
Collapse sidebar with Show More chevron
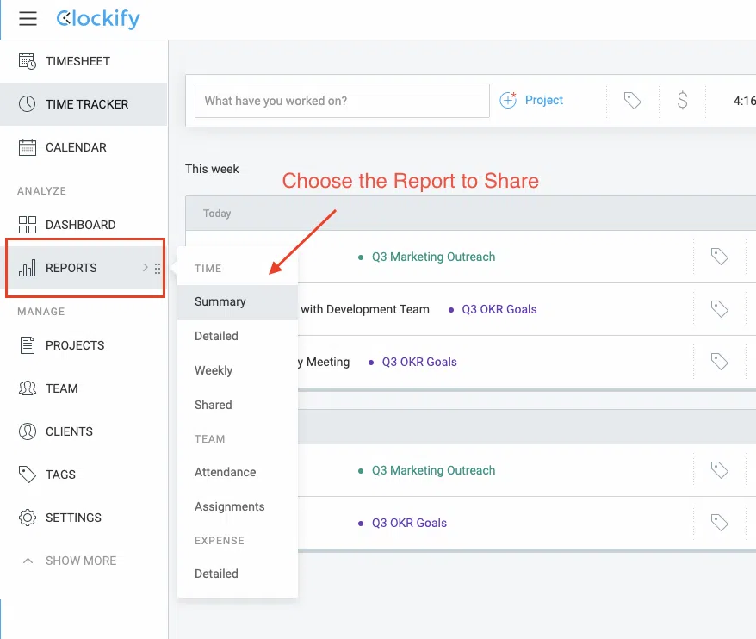tap(28, 561)
